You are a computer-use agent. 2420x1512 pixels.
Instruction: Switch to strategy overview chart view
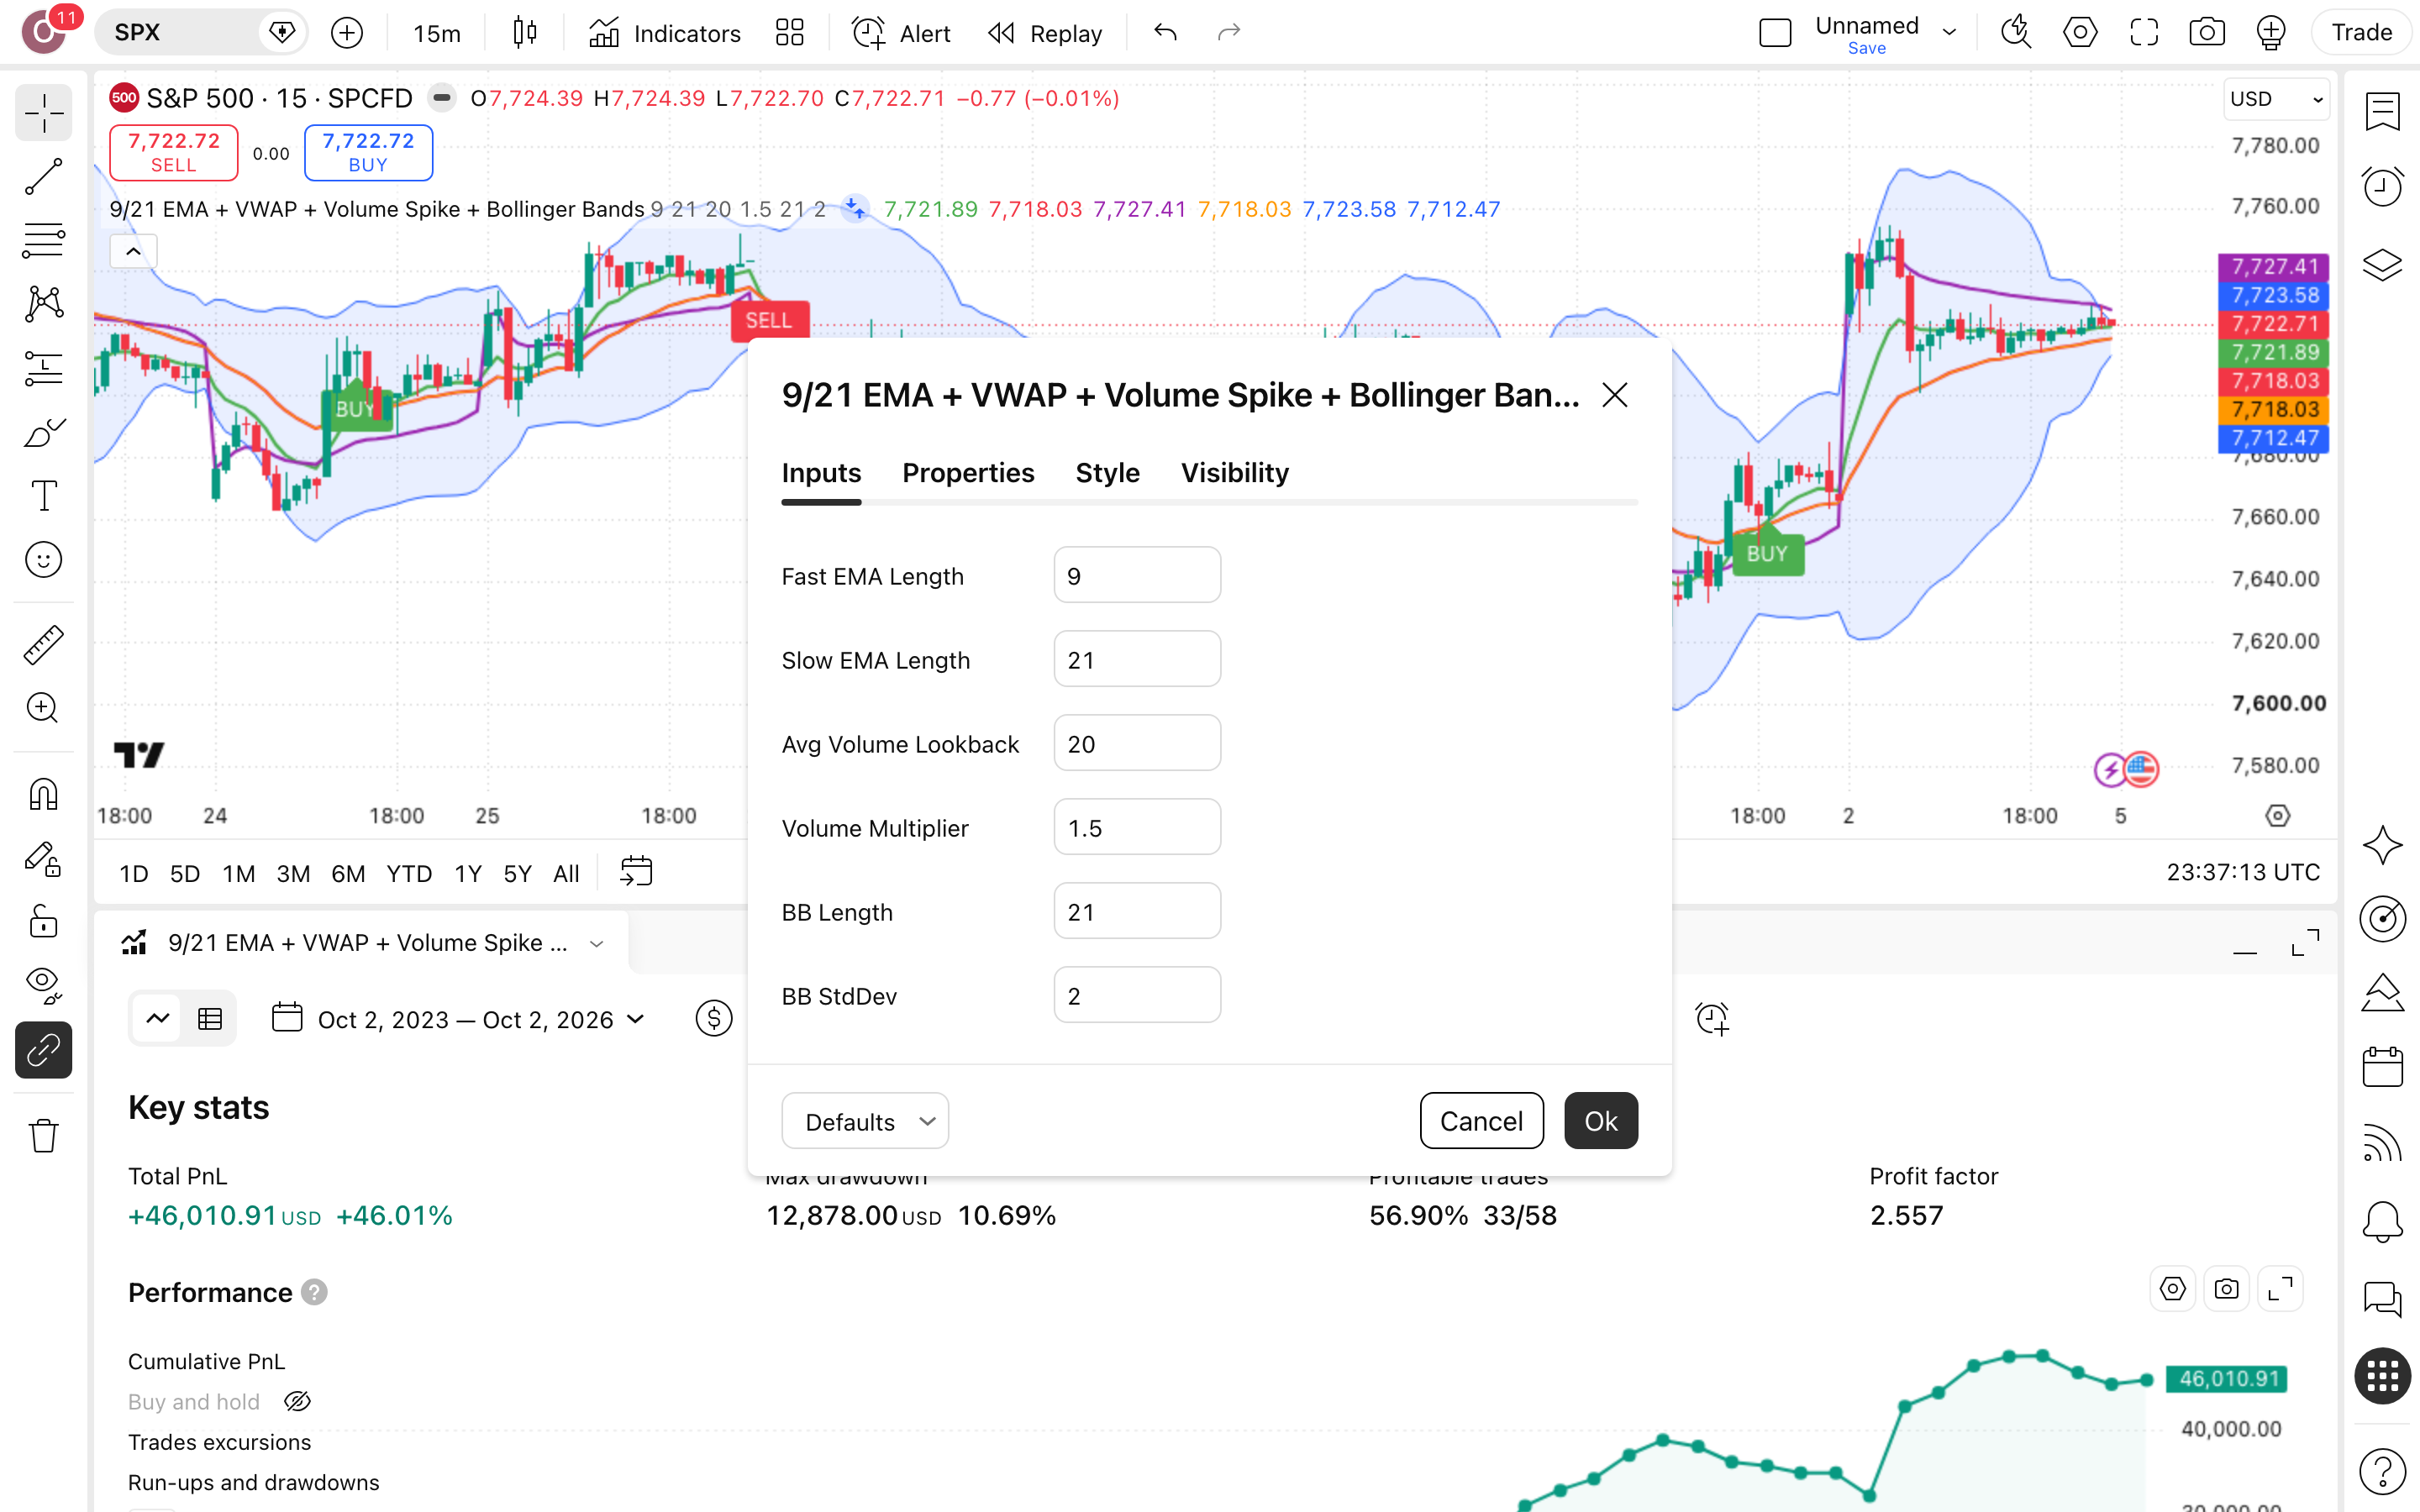158,1019
